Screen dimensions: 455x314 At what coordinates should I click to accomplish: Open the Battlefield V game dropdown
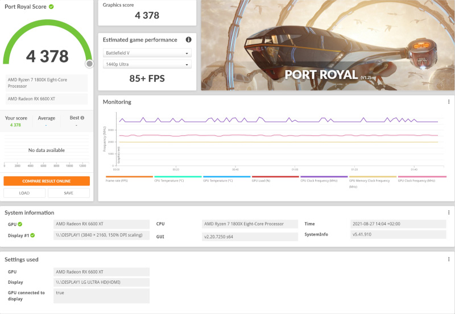[147, 53]
